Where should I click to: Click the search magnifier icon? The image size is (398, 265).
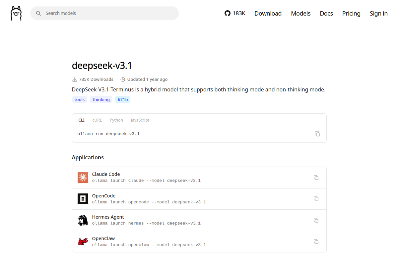pyautogui.click(x=38, y=13)
